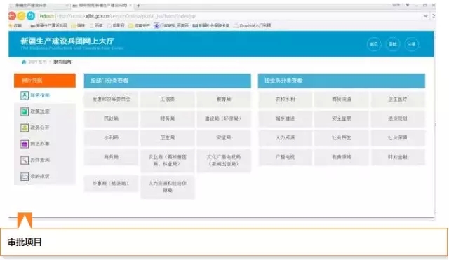Screen dimensions: 449x260
Task: Close the second browser tab
Action: (x=130, y=6)
